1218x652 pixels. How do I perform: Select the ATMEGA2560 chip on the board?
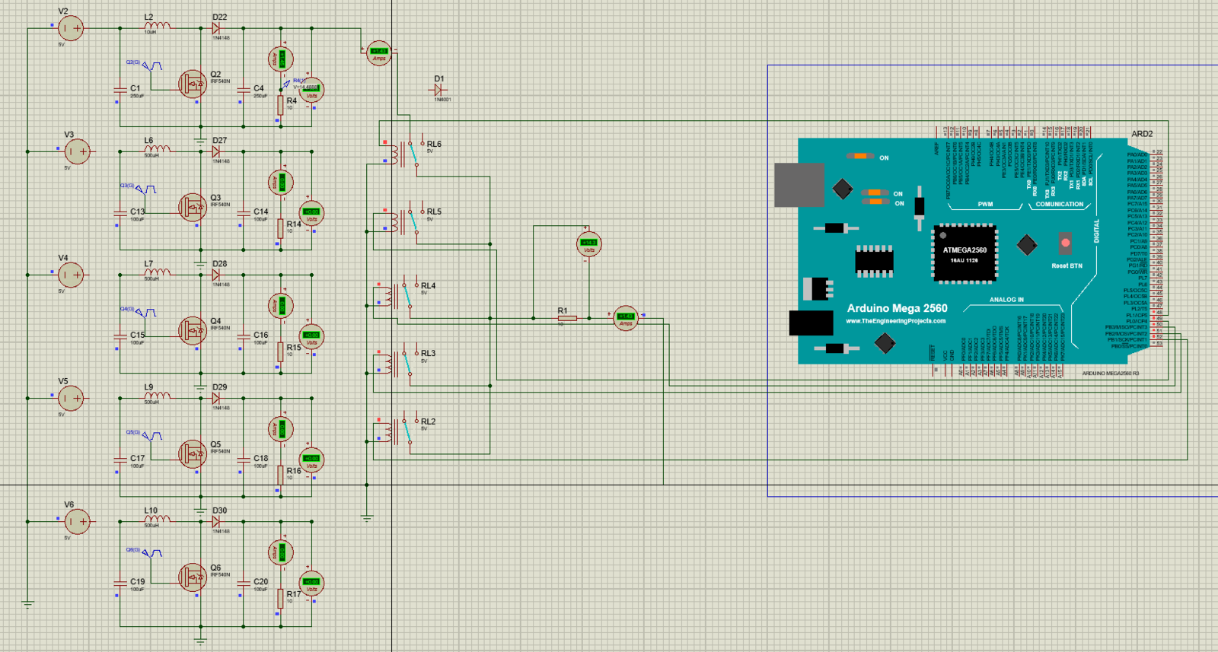tap(965, 254)
